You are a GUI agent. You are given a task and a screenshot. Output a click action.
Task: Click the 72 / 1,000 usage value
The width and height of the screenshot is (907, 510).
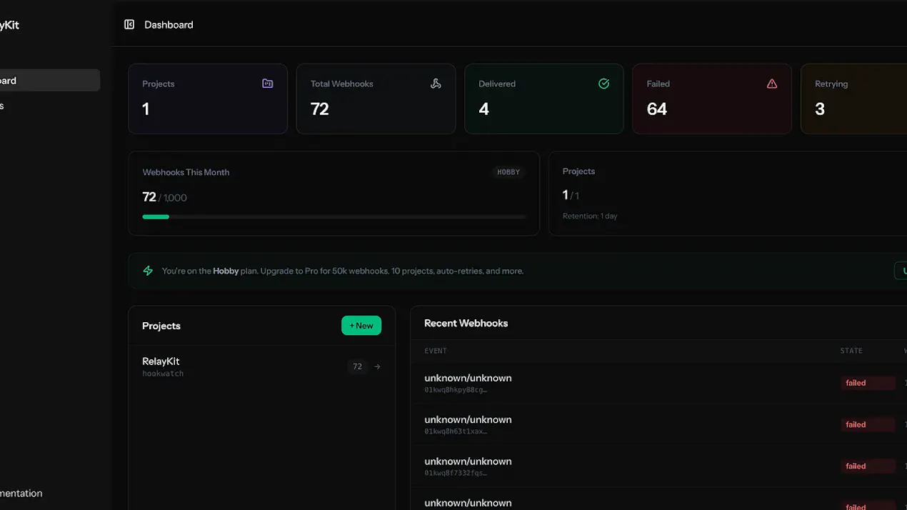coord(164,197)
